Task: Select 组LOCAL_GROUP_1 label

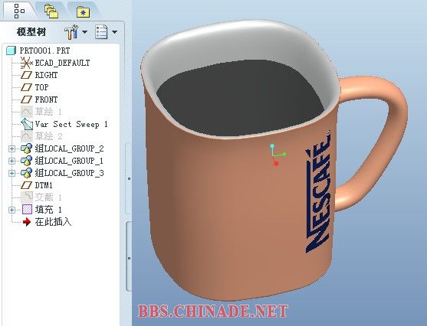Action: point(69,161)
